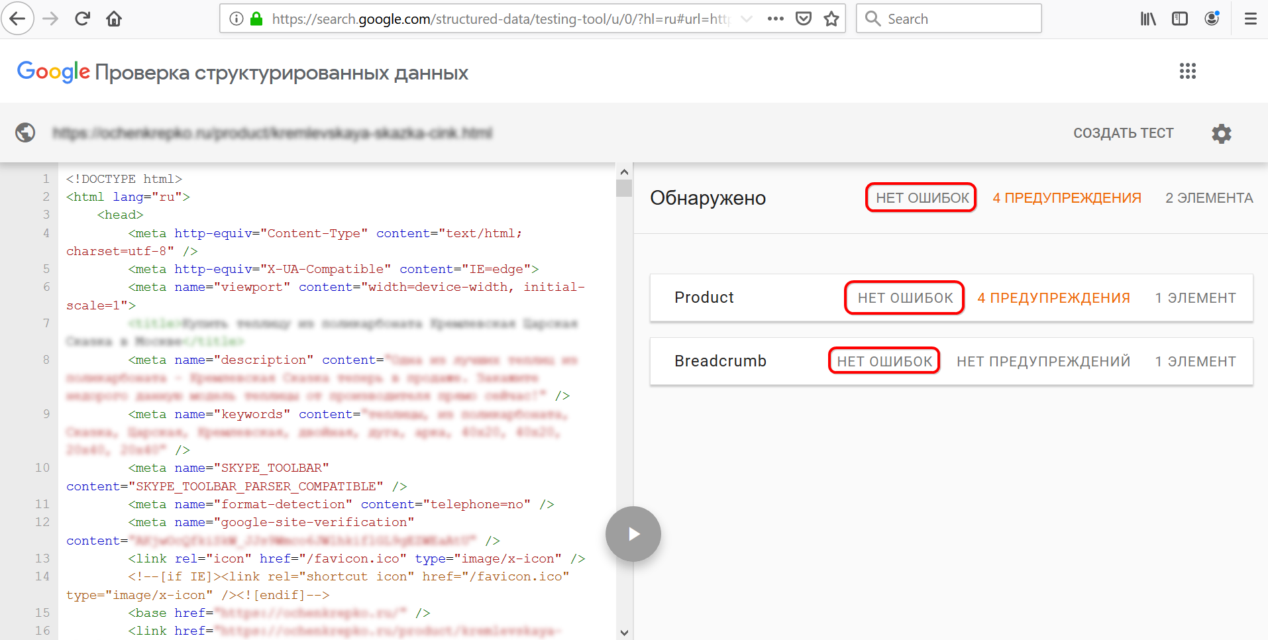Click the shortcut icon conditional comment line
This screenshot has height=640, width=1268.
point(317,586)
